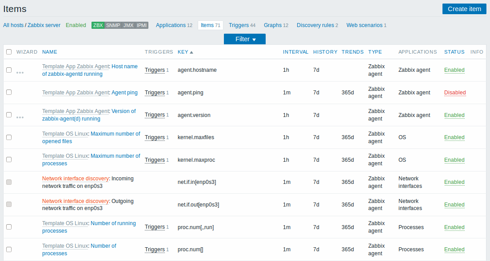Viewport: 490px width, 261px height.
Task: Check the kernel.maxfiles row checkbox
Action: [9, 137]
